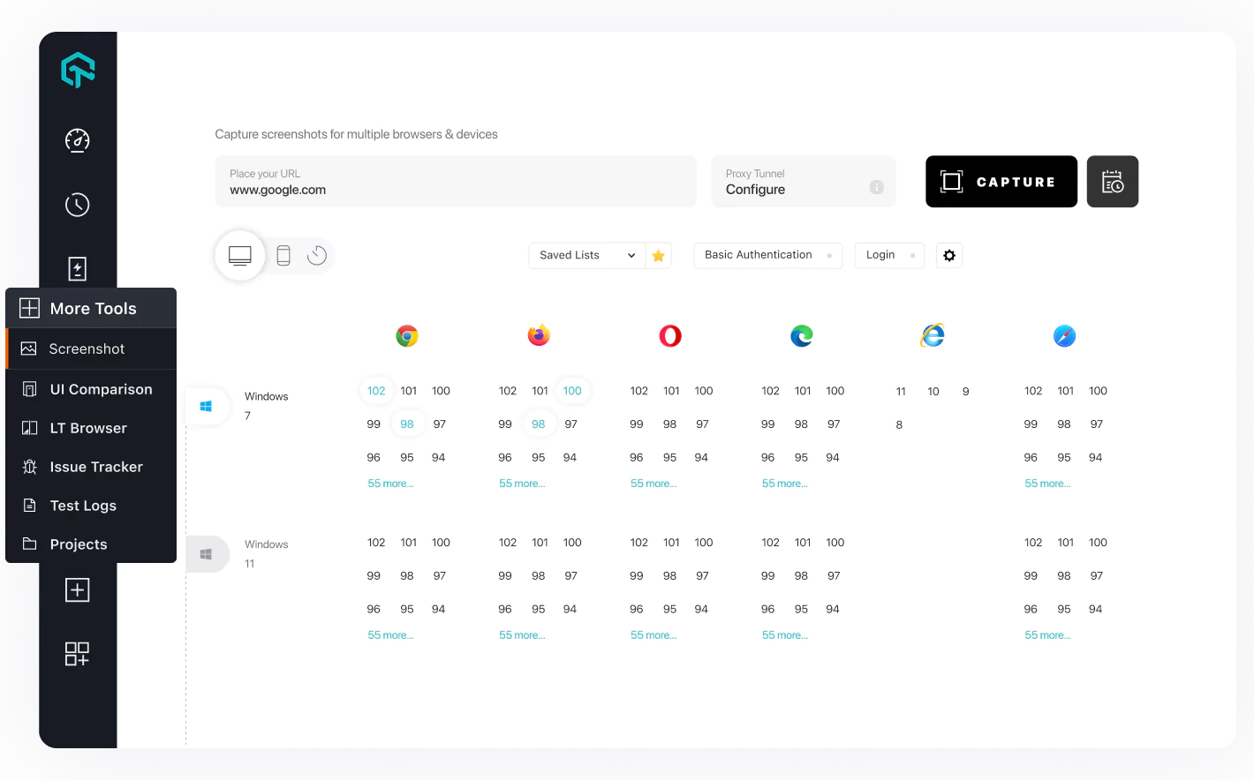Select Safari version 99 on Windows 11
This screenshot has height=780, width=1254.
coord(1031,576)
